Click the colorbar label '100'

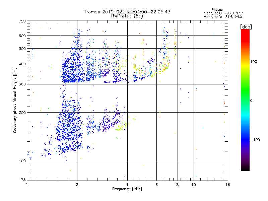(254, 62)
